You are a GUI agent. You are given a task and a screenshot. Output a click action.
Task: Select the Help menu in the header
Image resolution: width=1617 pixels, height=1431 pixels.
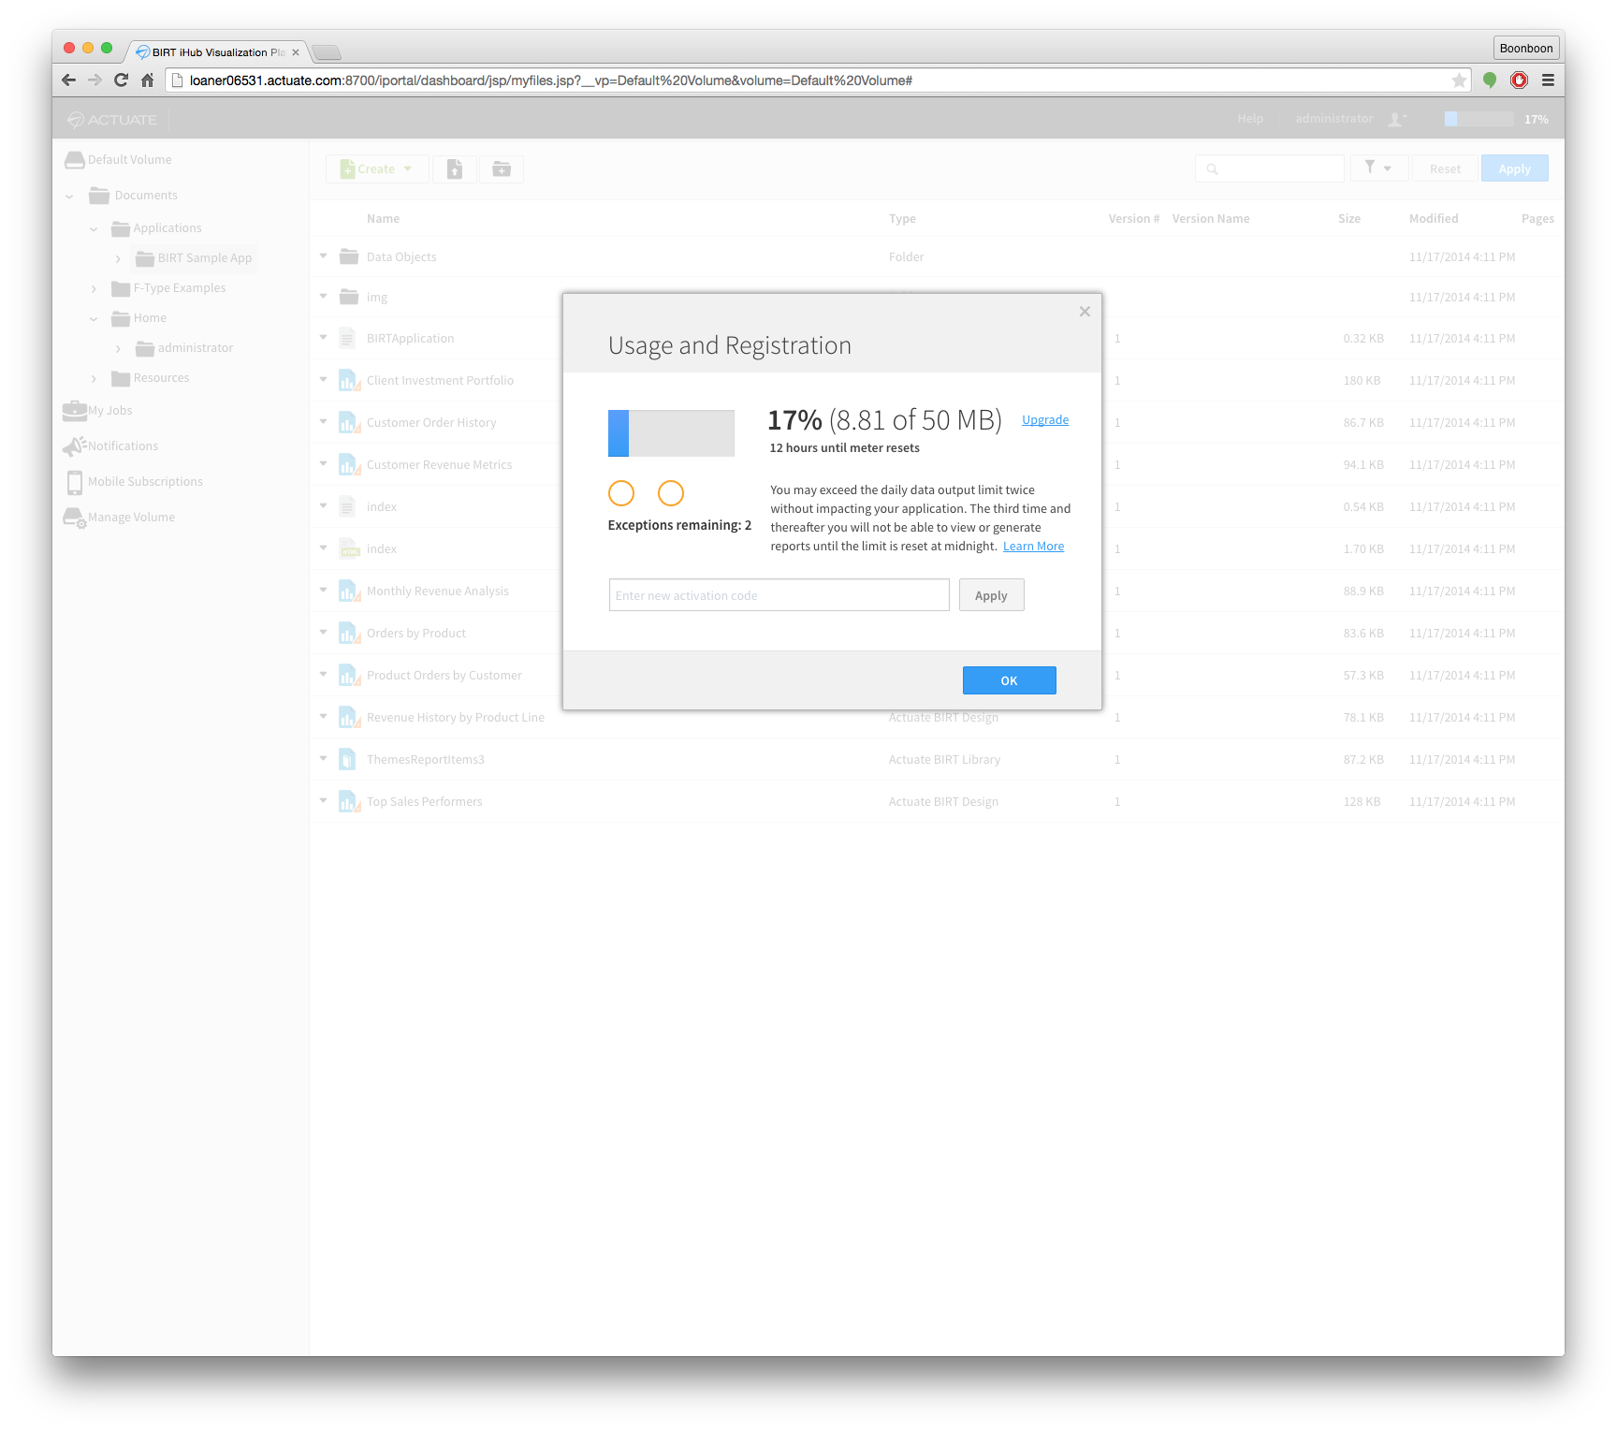(x=1250, y=119)
